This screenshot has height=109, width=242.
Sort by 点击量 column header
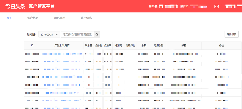point(98,46)
